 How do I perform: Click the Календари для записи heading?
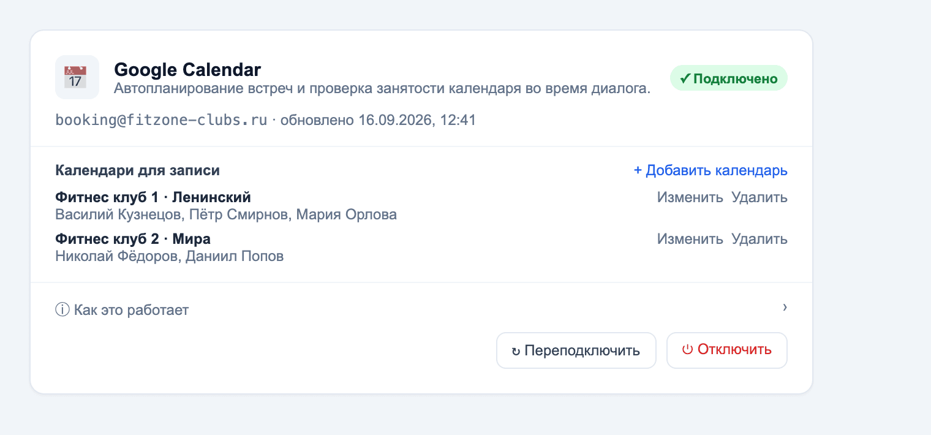[x=137, y=170]
